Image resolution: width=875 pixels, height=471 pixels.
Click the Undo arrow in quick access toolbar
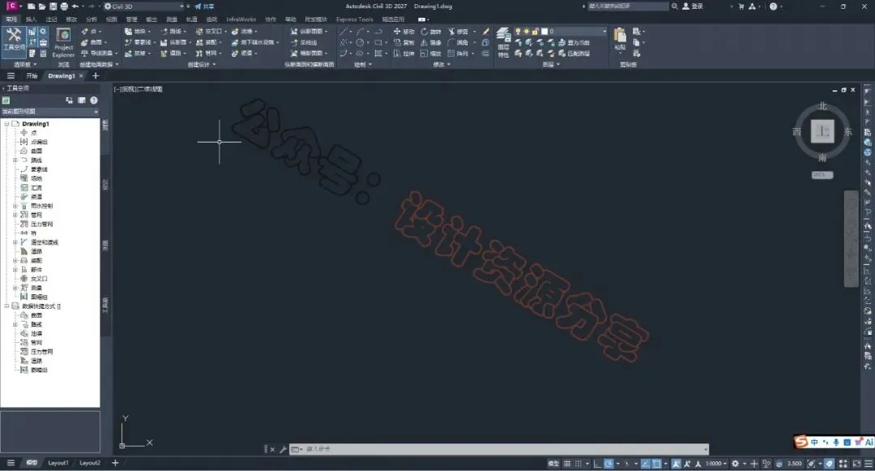[75, 6]
